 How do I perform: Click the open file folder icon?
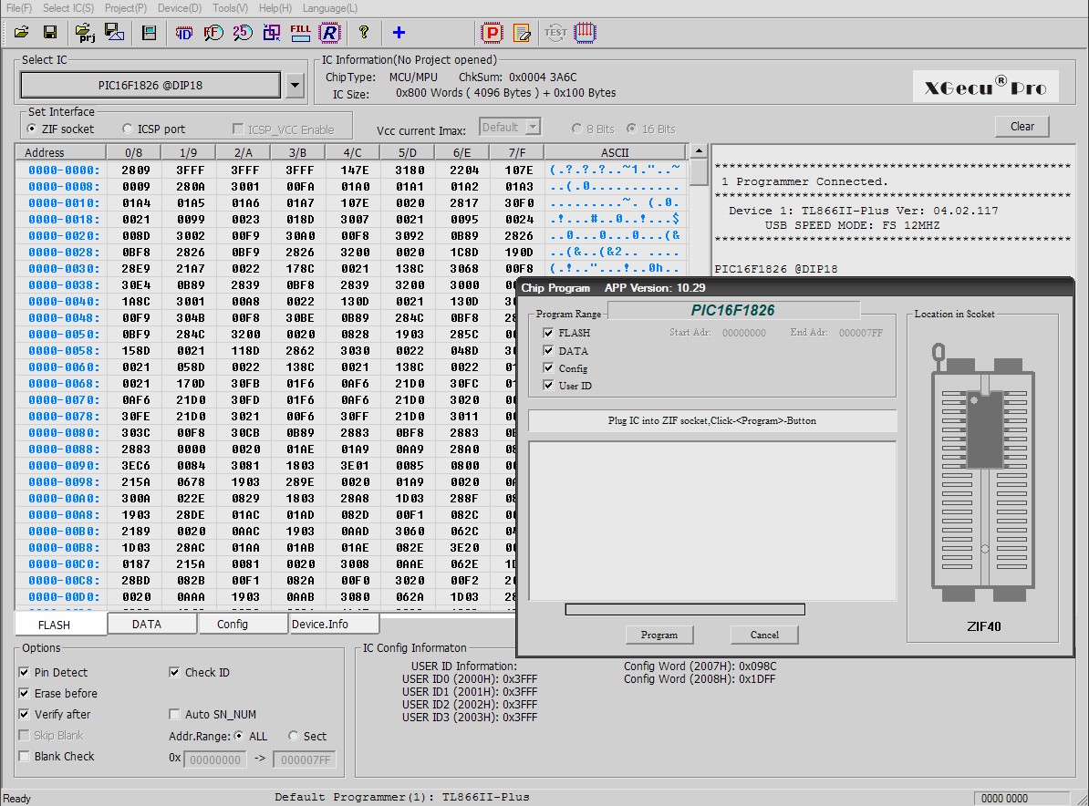click(21, 33)
